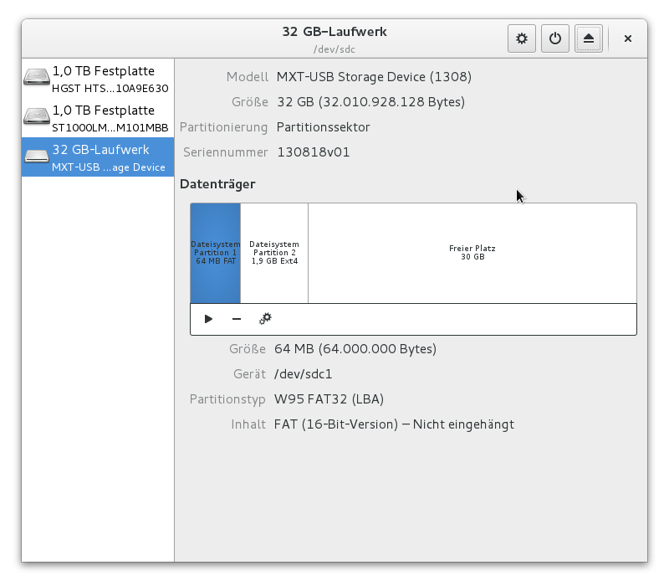Select the HGST 1,0 TB hard disk icon
The image size is (669, 586).
pos(36,78)
